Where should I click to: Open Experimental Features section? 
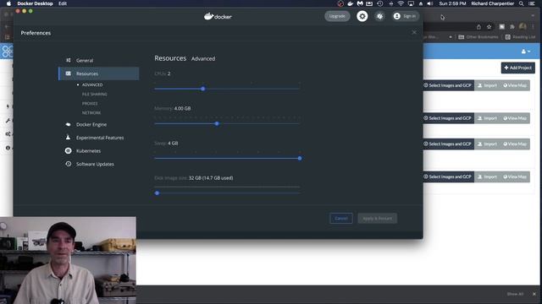[99, 138]
